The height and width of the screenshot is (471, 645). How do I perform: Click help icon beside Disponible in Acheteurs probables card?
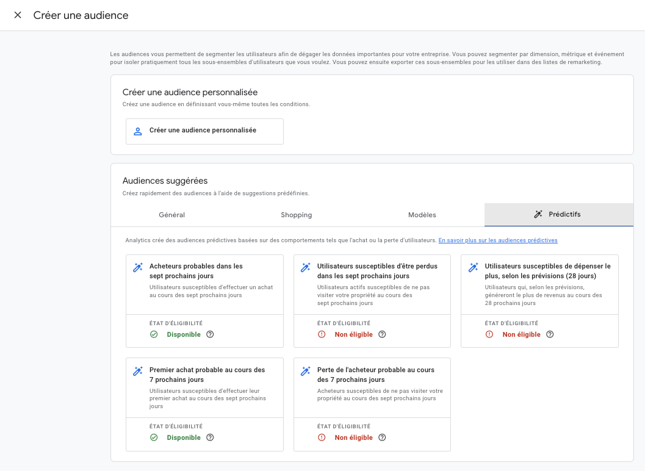[210, 334]
